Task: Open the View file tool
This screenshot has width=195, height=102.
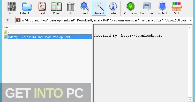Action: [56, 8]
